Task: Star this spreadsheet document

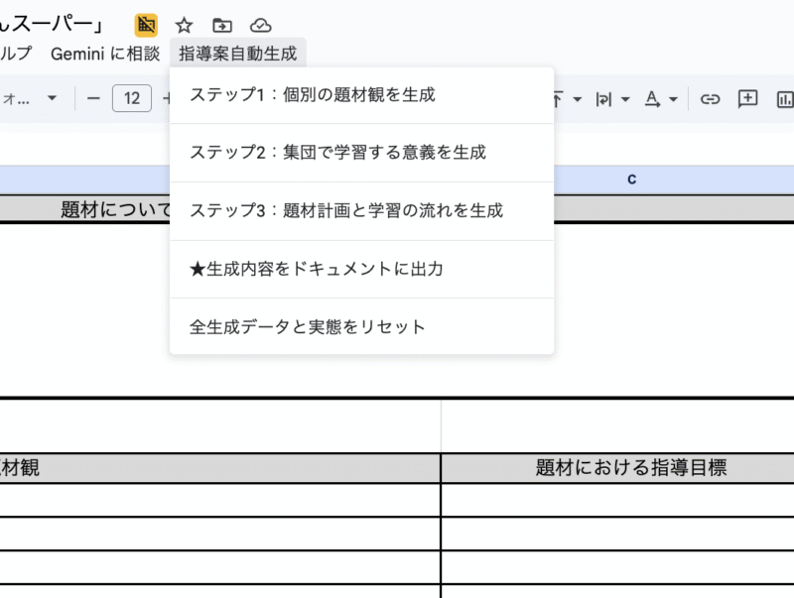Action: point(185,26)
